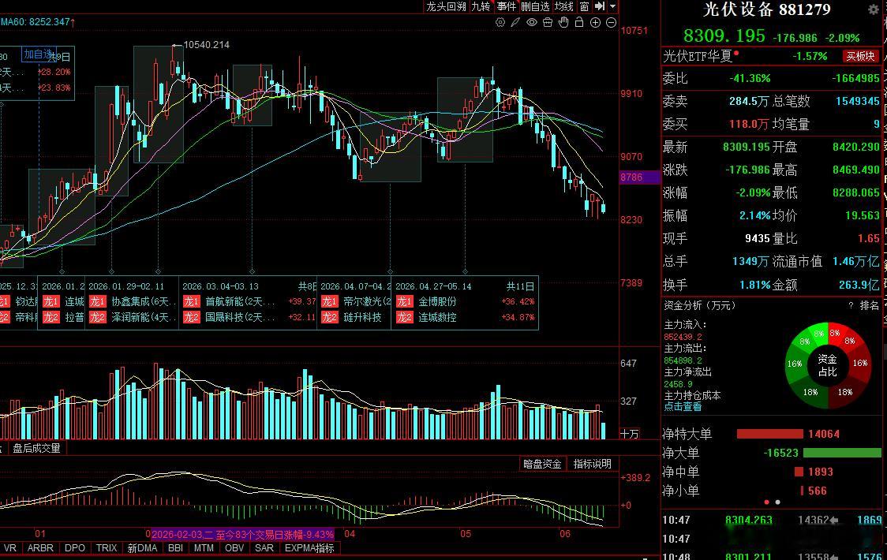Click the arrow-to-bar collapse panel icon
The image size is (887, 560).
[600, 6]
